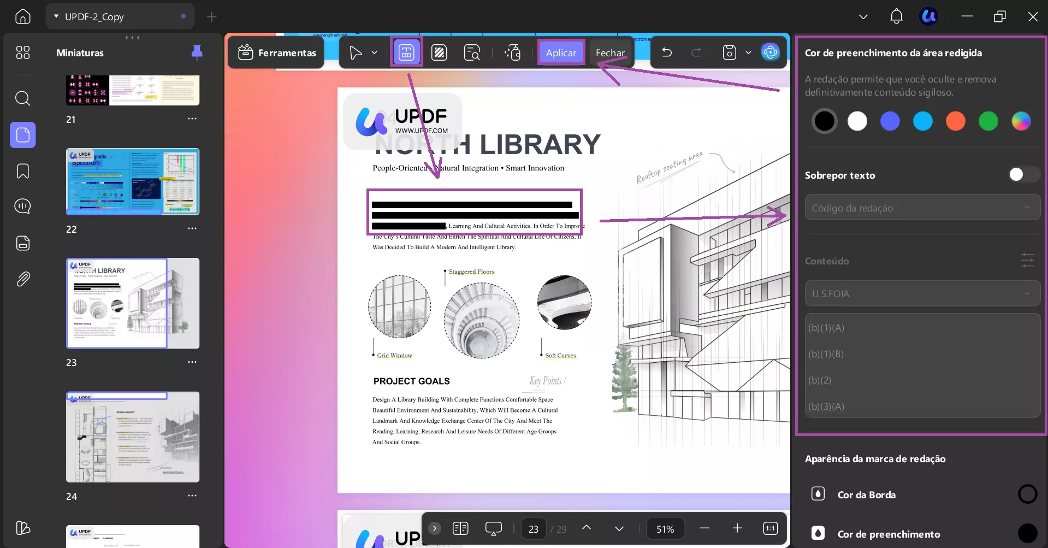
Task: Open the find and redact tool
Action: tap(472, 52)
